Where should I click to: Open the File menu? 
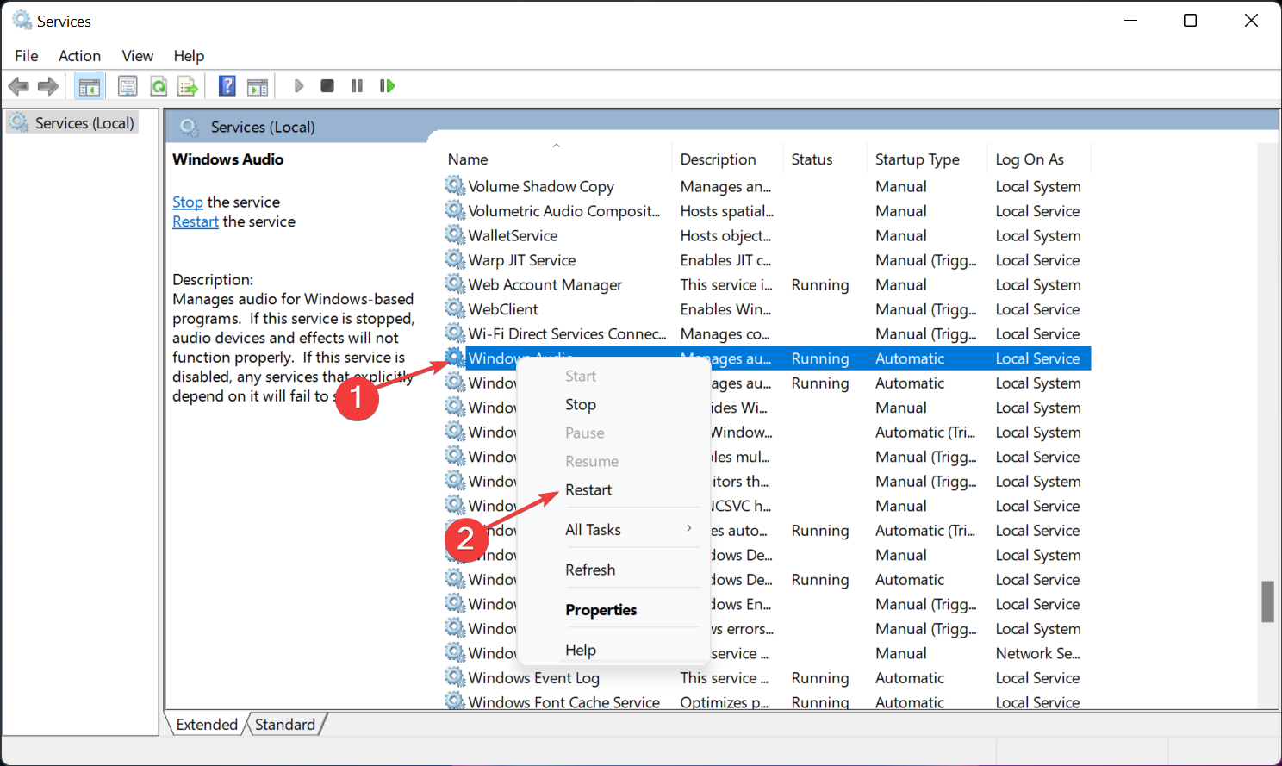[x=27, y=56]
